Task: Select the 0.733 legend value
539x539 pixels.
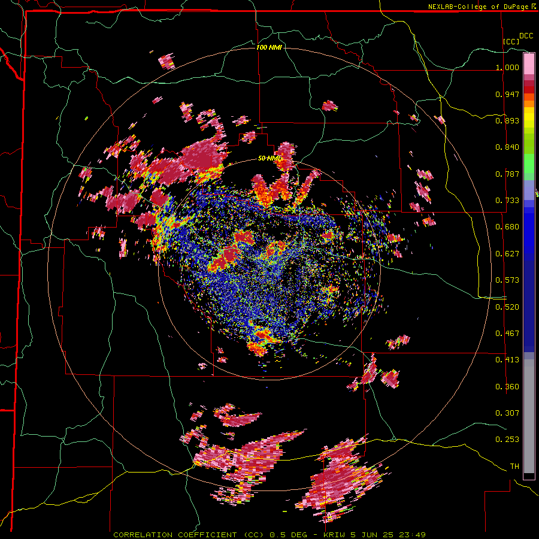Action: click(507, 201)
